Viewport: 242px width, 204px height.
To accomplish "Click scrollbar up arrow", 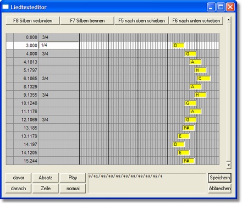I will 229,20.
